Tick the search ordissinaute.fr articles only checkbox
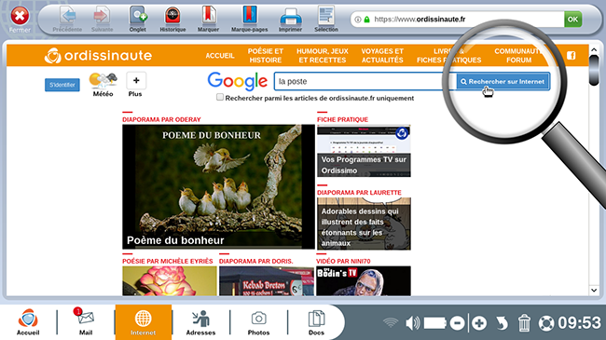This screenshot has height=340, width=606. tap(220, 98)
